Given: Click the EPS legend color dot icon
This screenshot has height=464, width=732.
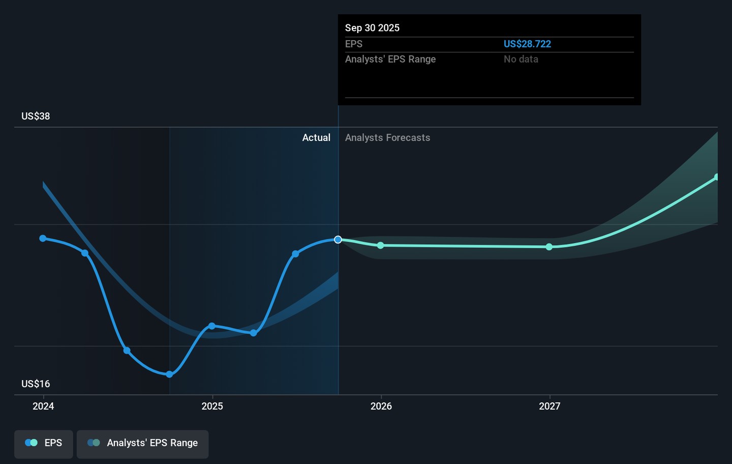Looking at the screenshot, I should (x=31, y=443).
